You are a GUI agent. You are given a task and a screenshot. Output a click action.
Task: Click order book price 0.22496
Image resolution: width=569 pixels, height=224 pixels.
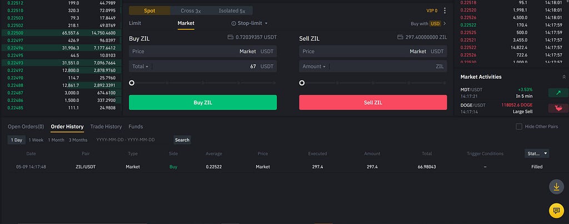(x=16, y=48)
